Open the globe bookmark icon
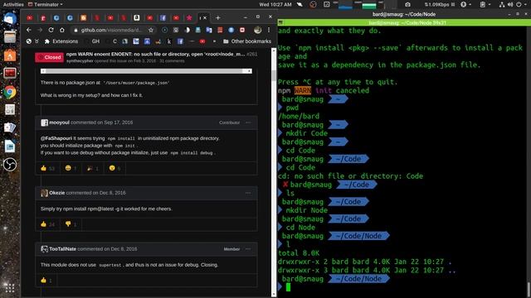This screenshot has height=298, width=531. click(x=29, y=41)
